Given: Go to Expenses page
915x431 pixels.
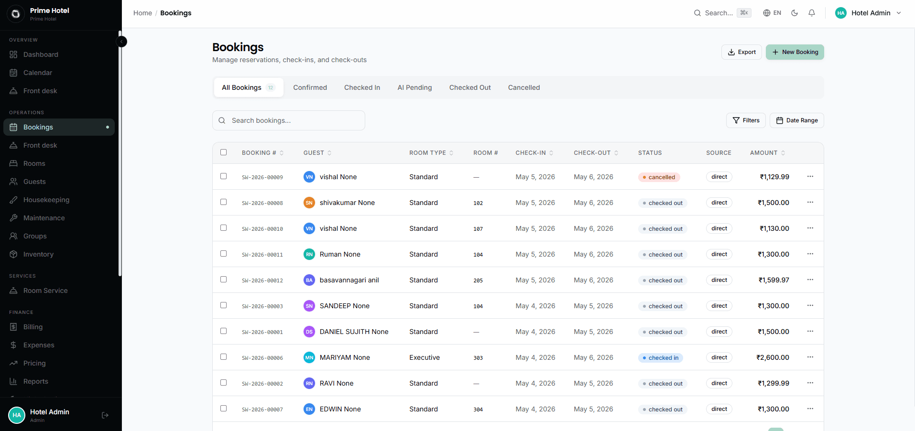Looking at the screenshot, I should tap(59, 345).
